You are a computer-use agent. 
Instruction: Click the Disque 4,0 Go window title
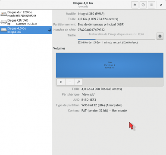point(83,3)
